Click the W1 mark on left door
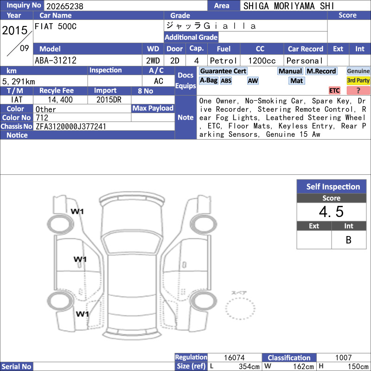Screen dimensions: 371x371 pos(80,259)
